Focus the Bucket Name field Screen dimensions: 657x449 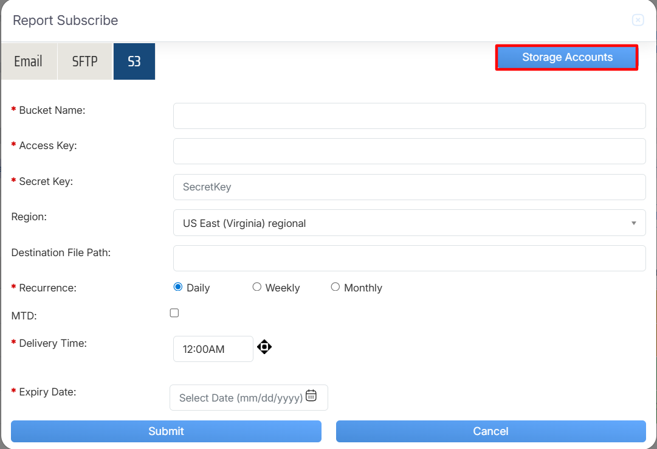point(409,116)
